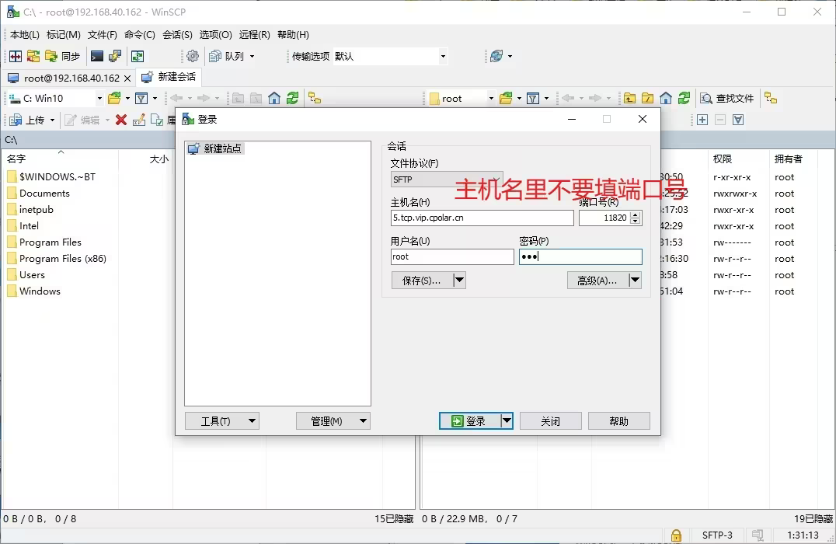Go to remote parent directory icon
The width and height of the screenshot is (836, 544).
click(629, 98)
